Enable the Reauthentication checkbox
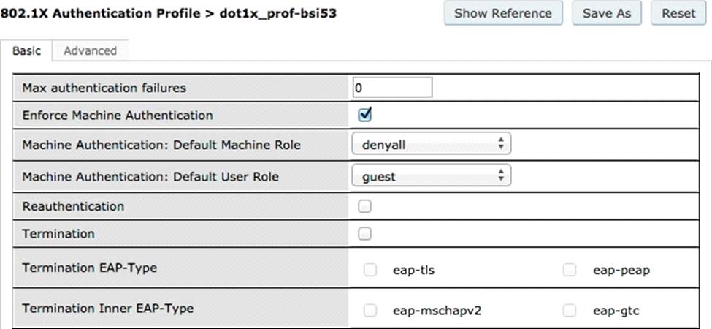 (365, 206)
